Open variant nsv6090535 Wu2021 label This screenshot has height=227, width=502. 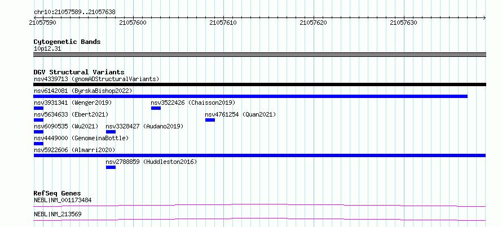click(x=66, y=126)
